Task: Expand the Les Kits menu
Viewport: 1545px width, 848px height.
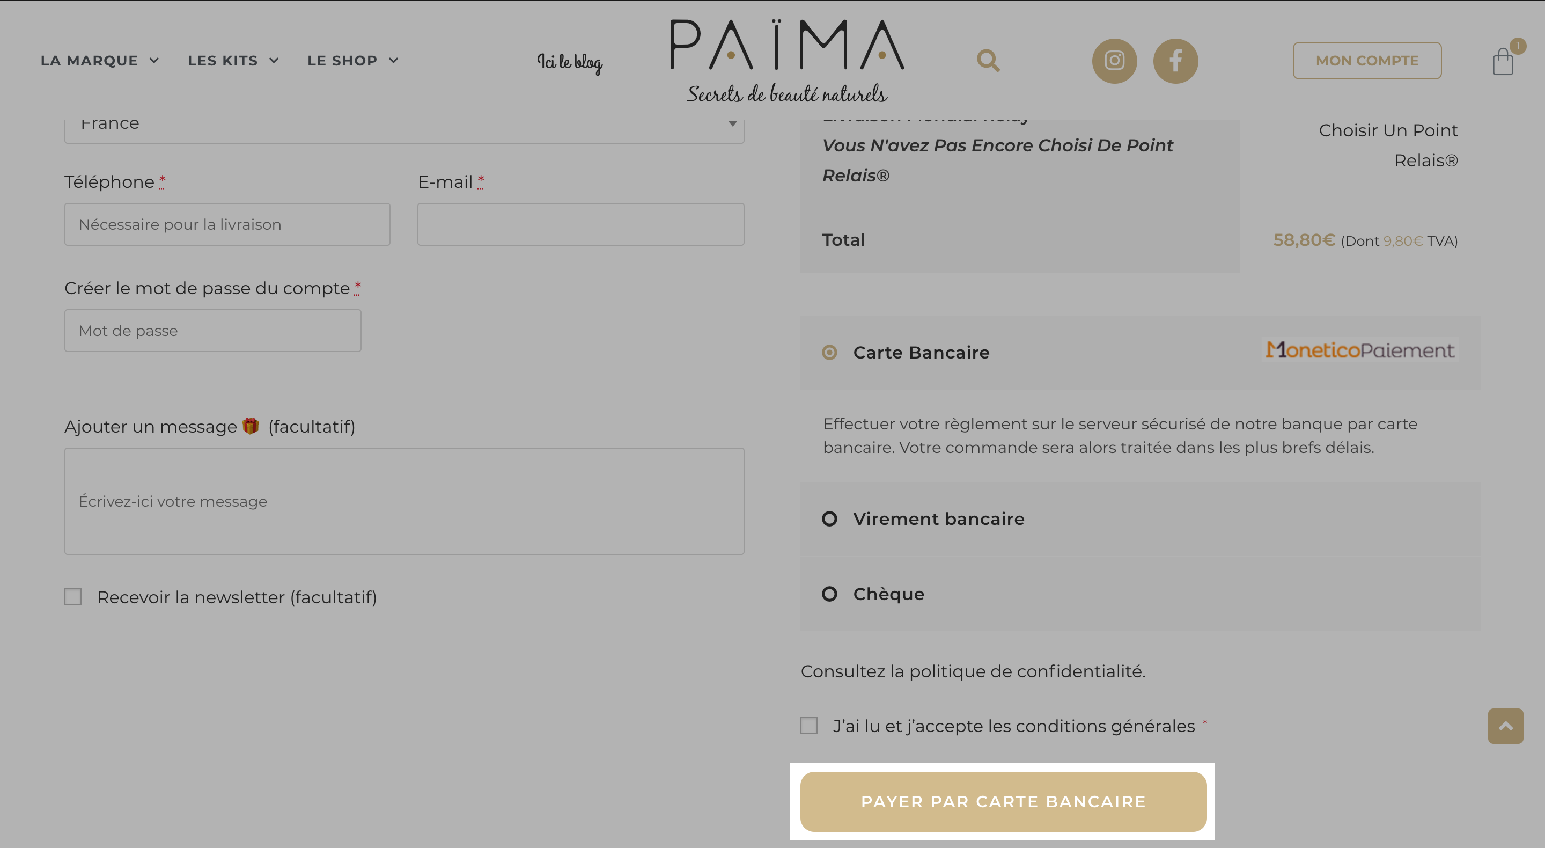Action: pos(233,61)
